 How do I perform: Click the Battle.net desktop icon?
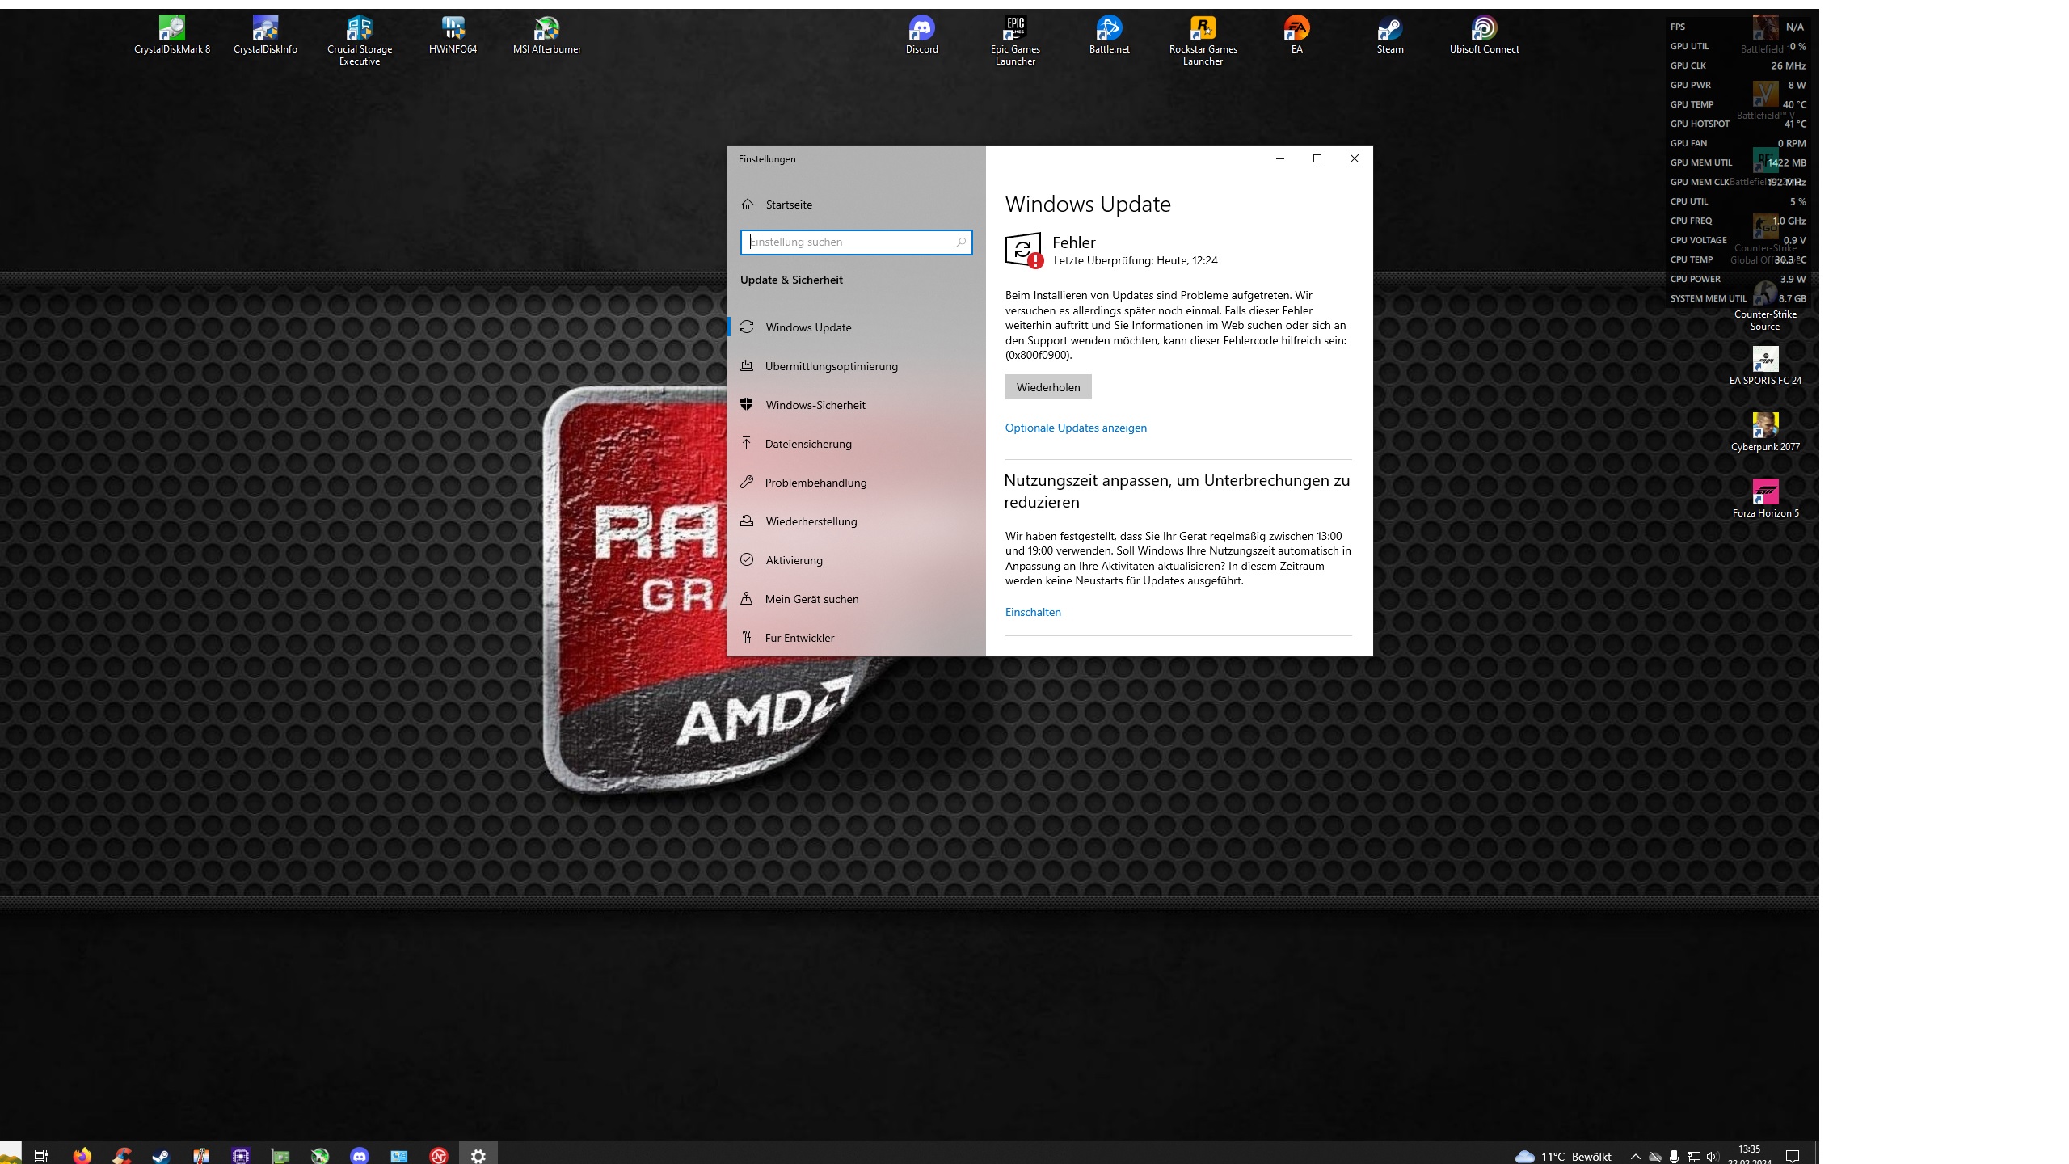click(1109, 30)
